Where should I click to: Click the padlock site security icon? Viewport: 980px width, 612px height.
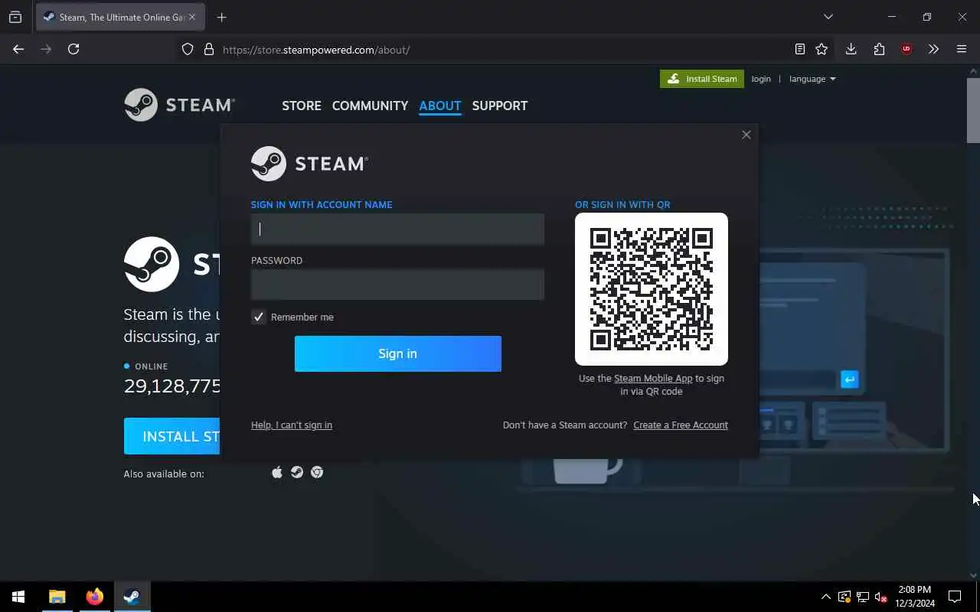pyautogui.click(x=208, y=50)
